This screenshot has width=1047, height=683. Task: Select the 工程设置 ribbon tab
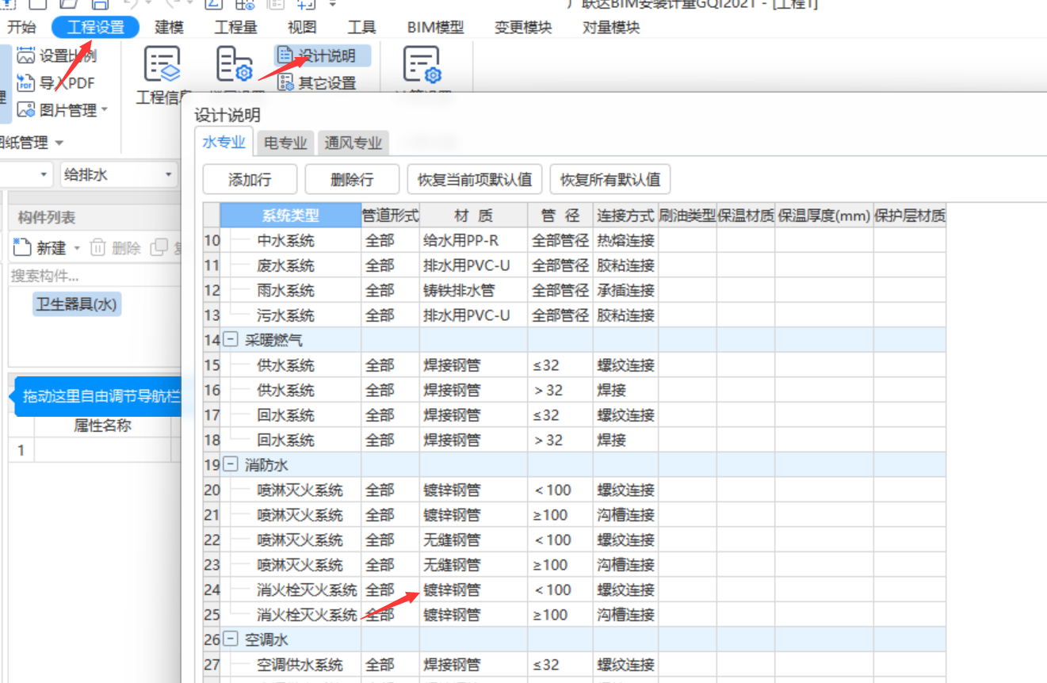[95, 27]
